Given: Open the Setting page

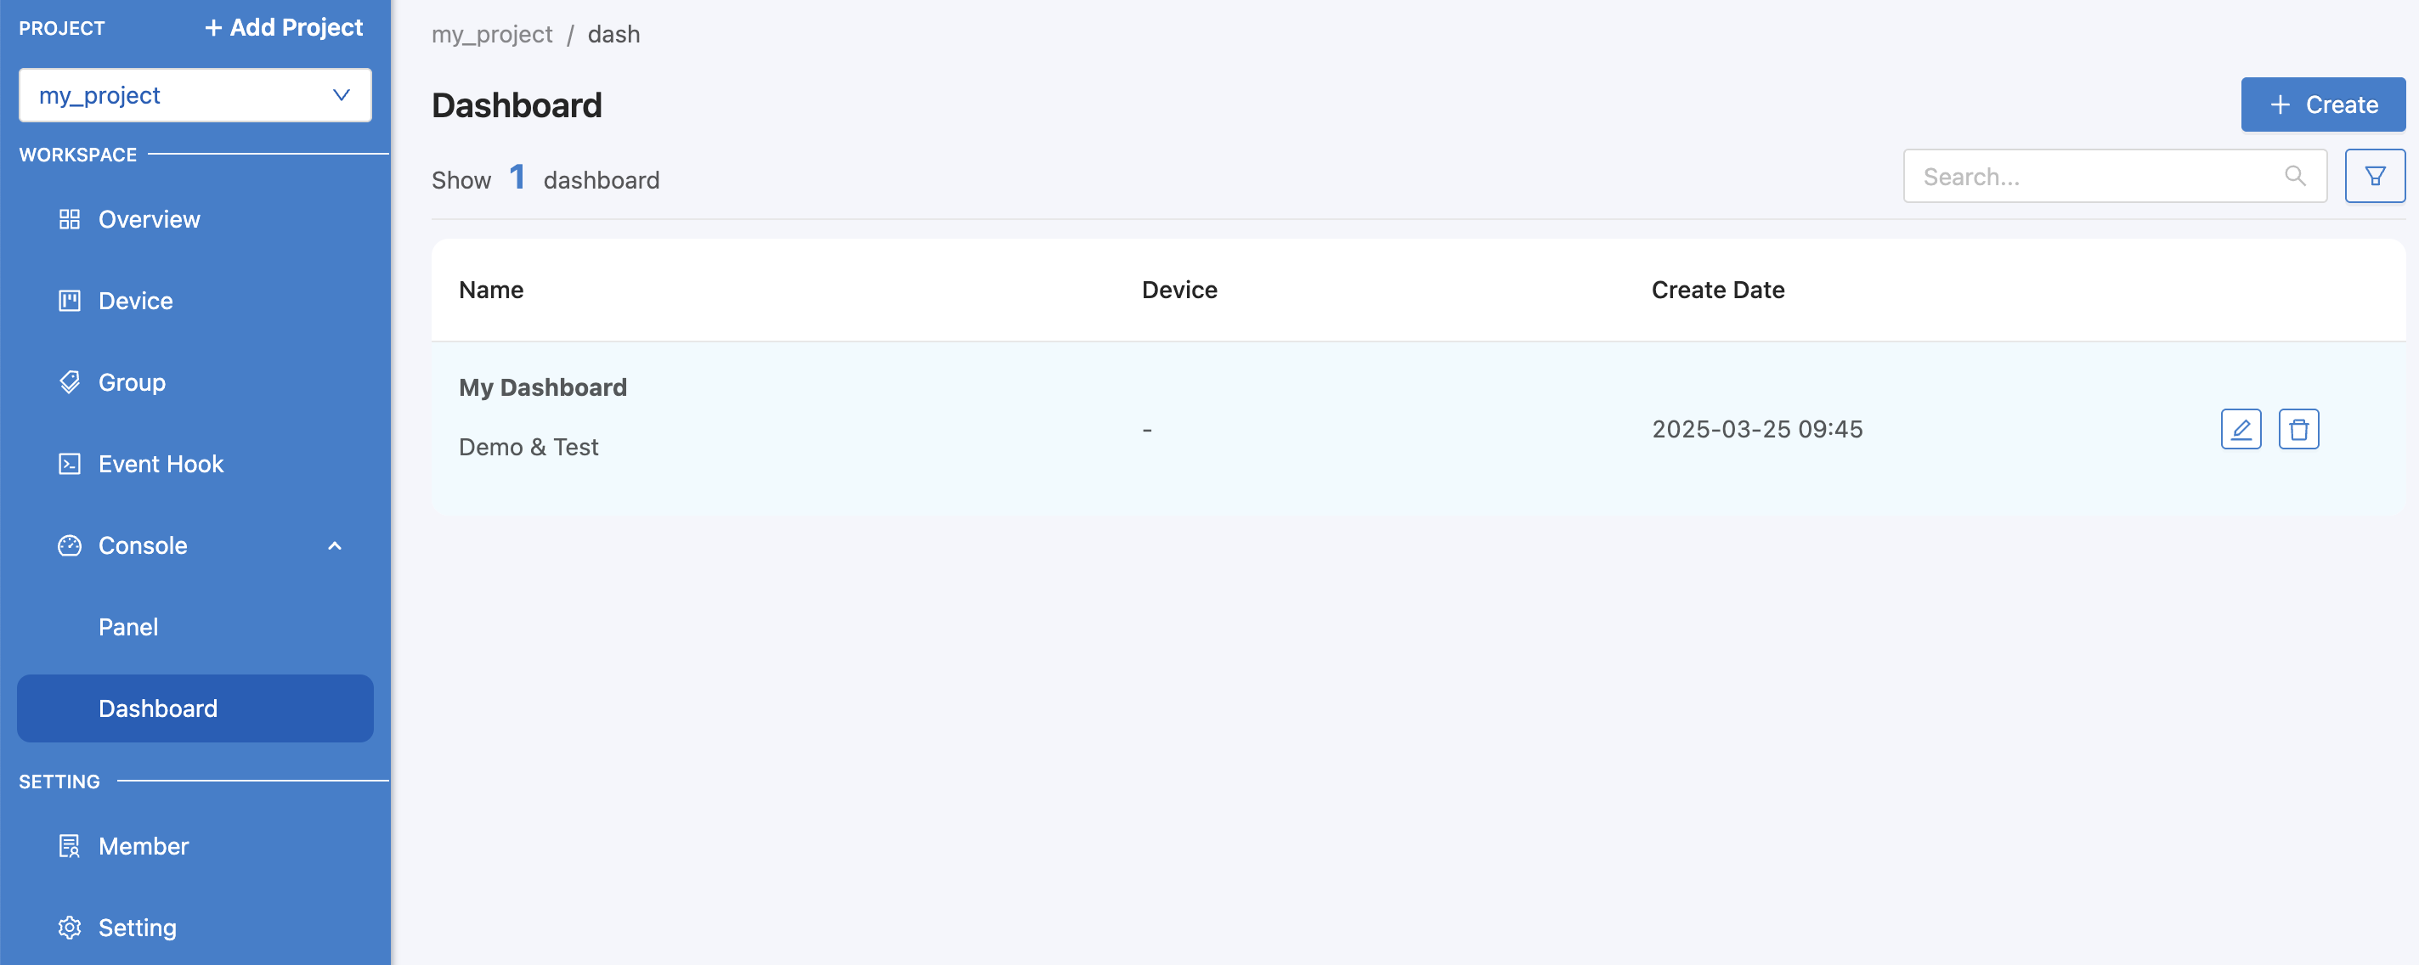Looking at the screenshot, I should (x=195, y=928).
